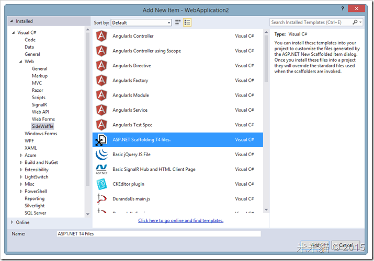Select the Data category

[29, 47]
